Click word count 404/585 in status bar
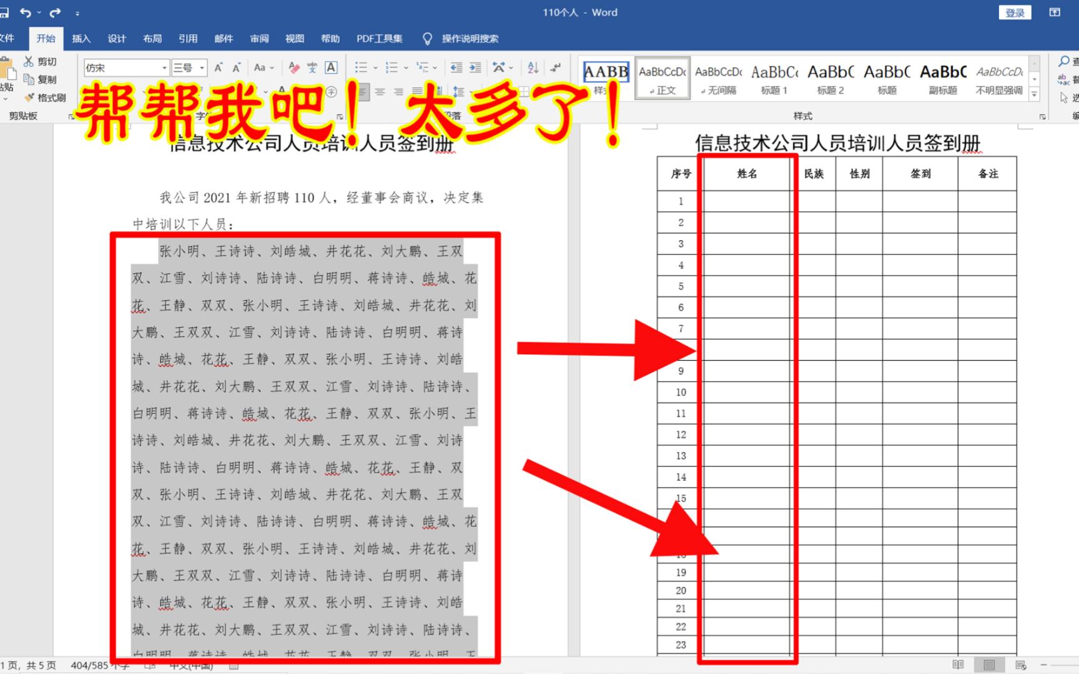 point(100,665)
